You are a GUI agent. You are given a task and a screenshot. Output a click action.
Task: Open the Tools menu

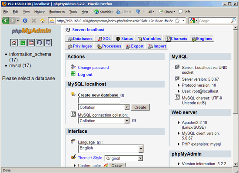[x=73, y=12]
